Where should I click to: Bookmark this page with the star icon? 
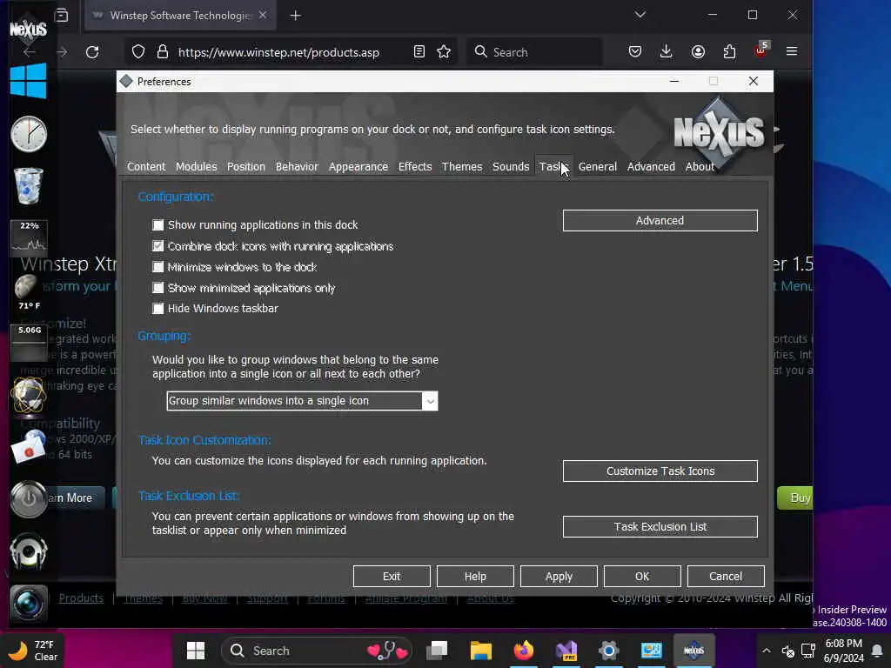pos(444,51)
